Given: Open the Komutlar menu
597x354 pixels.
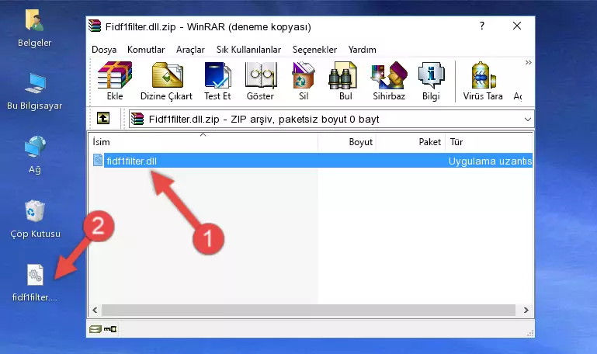Looking at the screenshot, I should 146,50.
